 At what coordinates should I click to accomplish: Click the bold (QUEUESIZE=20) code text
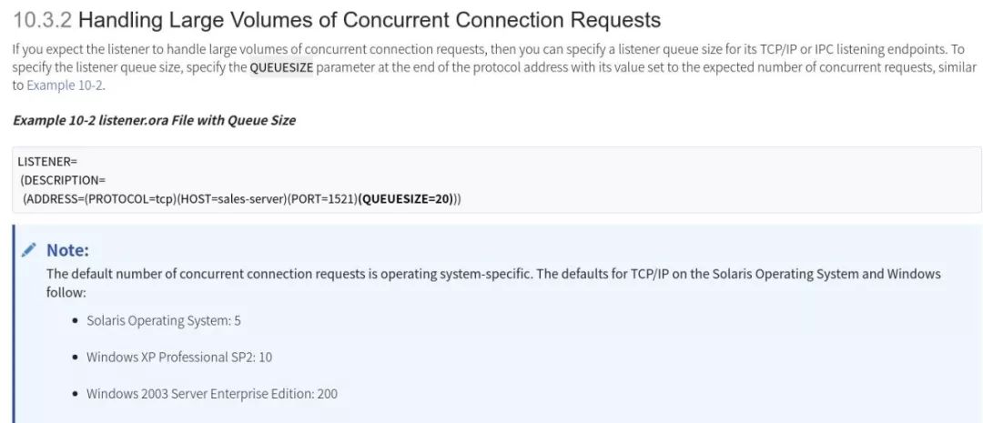click(x=406, y=198)
